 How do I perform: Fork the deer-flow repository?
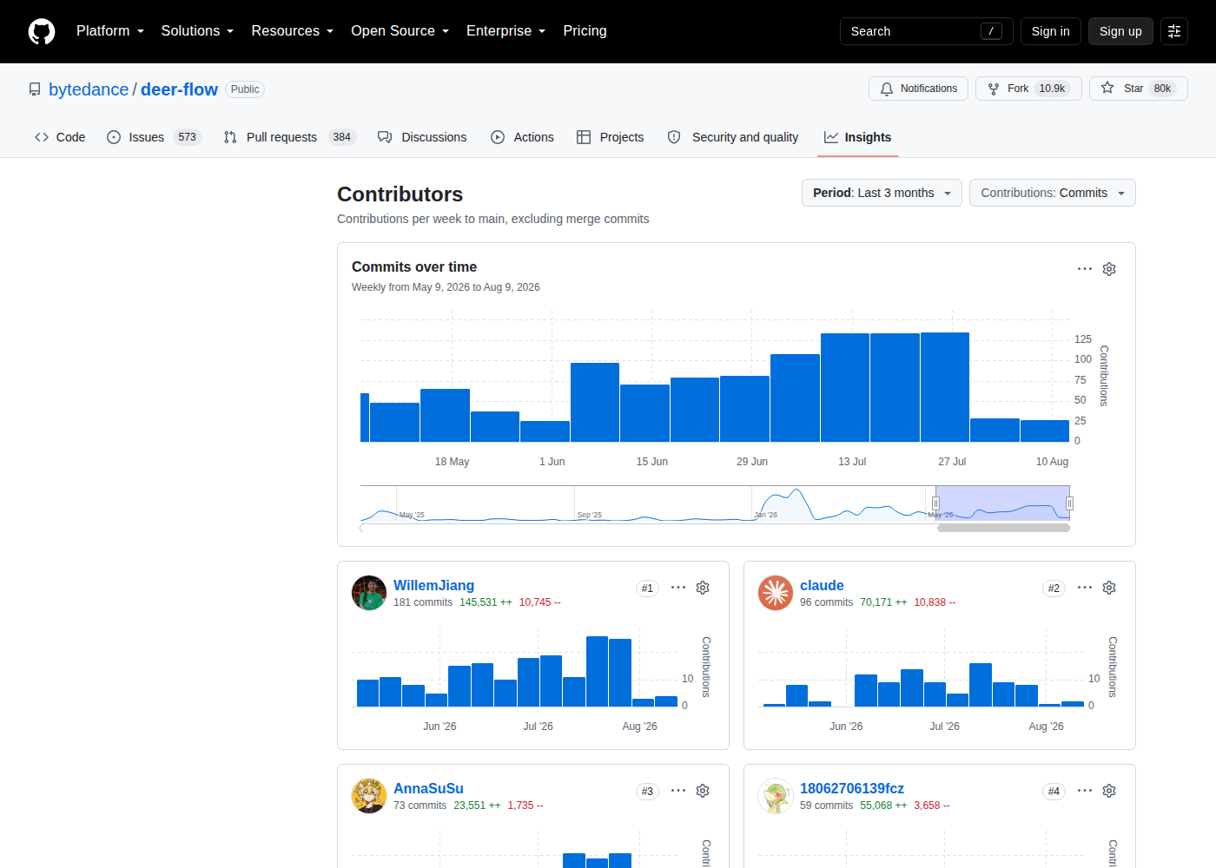1028,89
